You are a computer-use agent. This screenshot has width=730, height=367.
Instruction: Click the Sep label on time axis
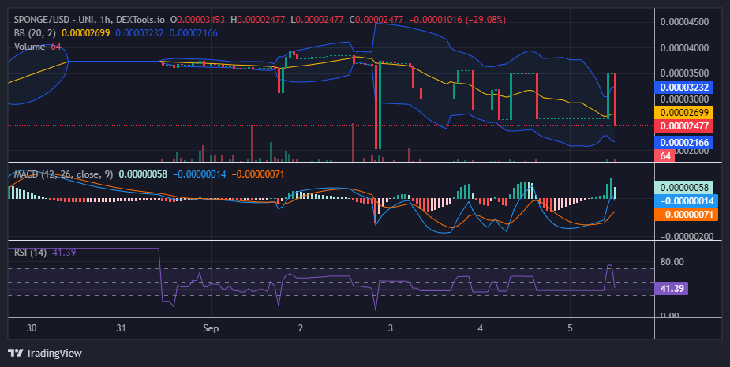pos(211,328)
